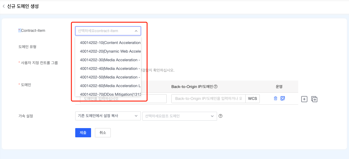Image resolution: width=349 pixels, height=159 pixels.
Task: Choose the 40014202-50 Media Acceleration item
Action: (110, 77)
